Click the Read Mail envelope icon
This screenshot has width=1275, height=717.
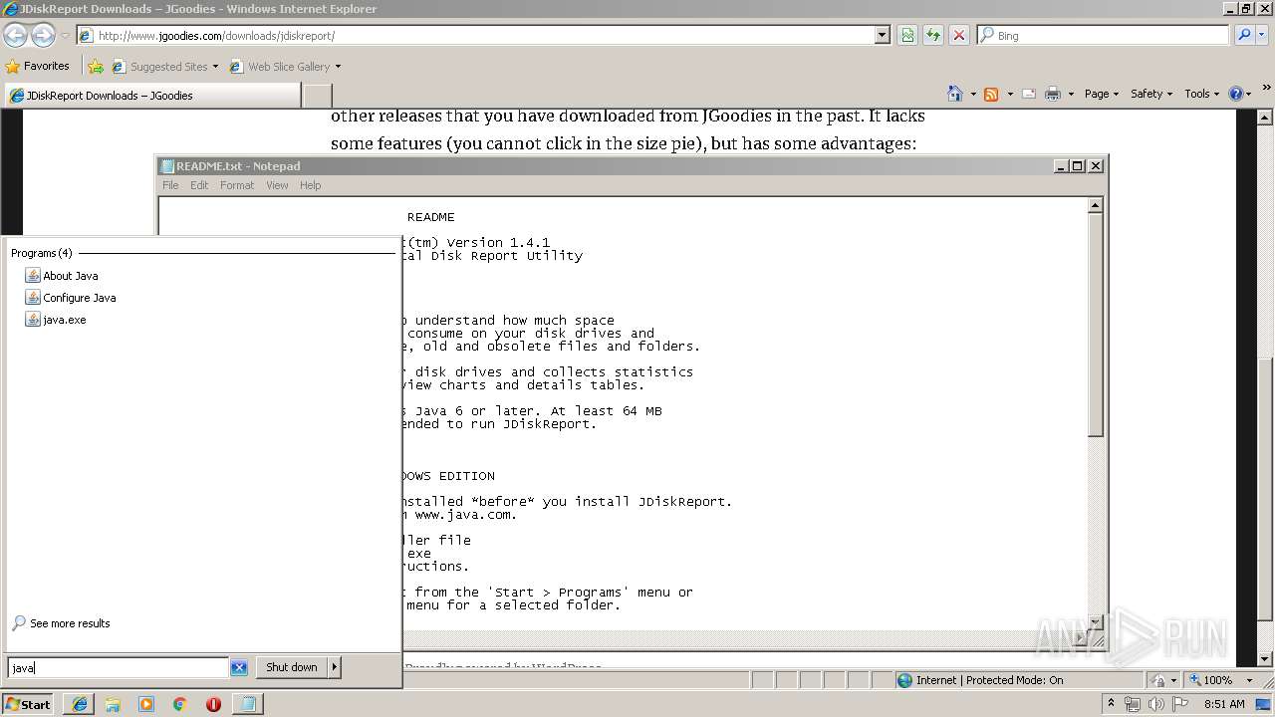click(1029, 94)
